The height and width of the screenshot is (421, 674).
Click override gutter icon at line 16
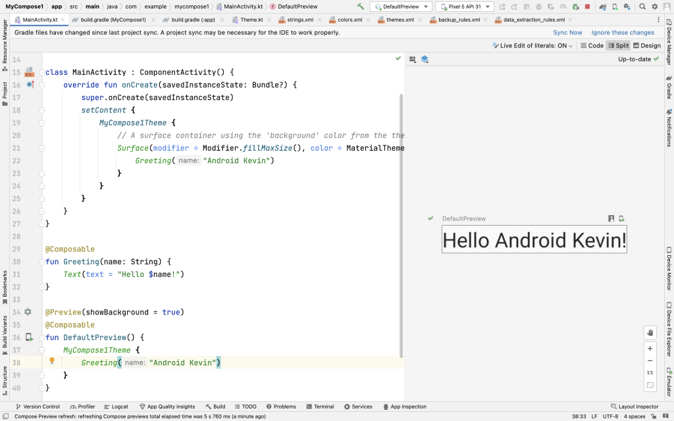coord(30,85)
